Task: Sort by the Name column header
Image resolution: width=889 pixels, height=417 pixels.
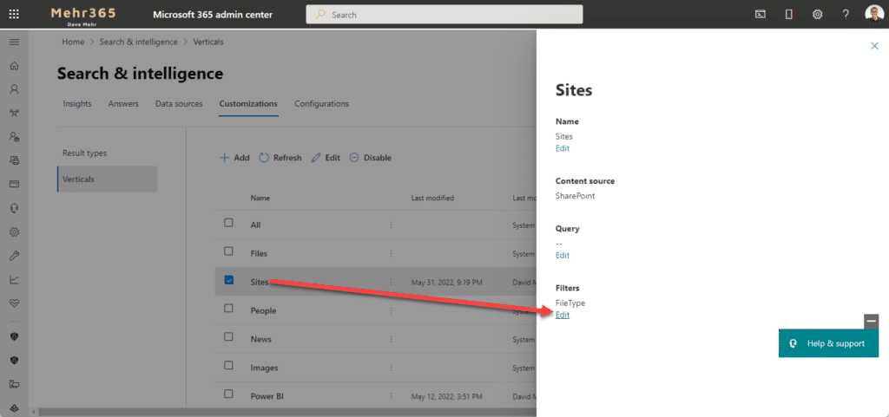Action: tap(260, 198)
